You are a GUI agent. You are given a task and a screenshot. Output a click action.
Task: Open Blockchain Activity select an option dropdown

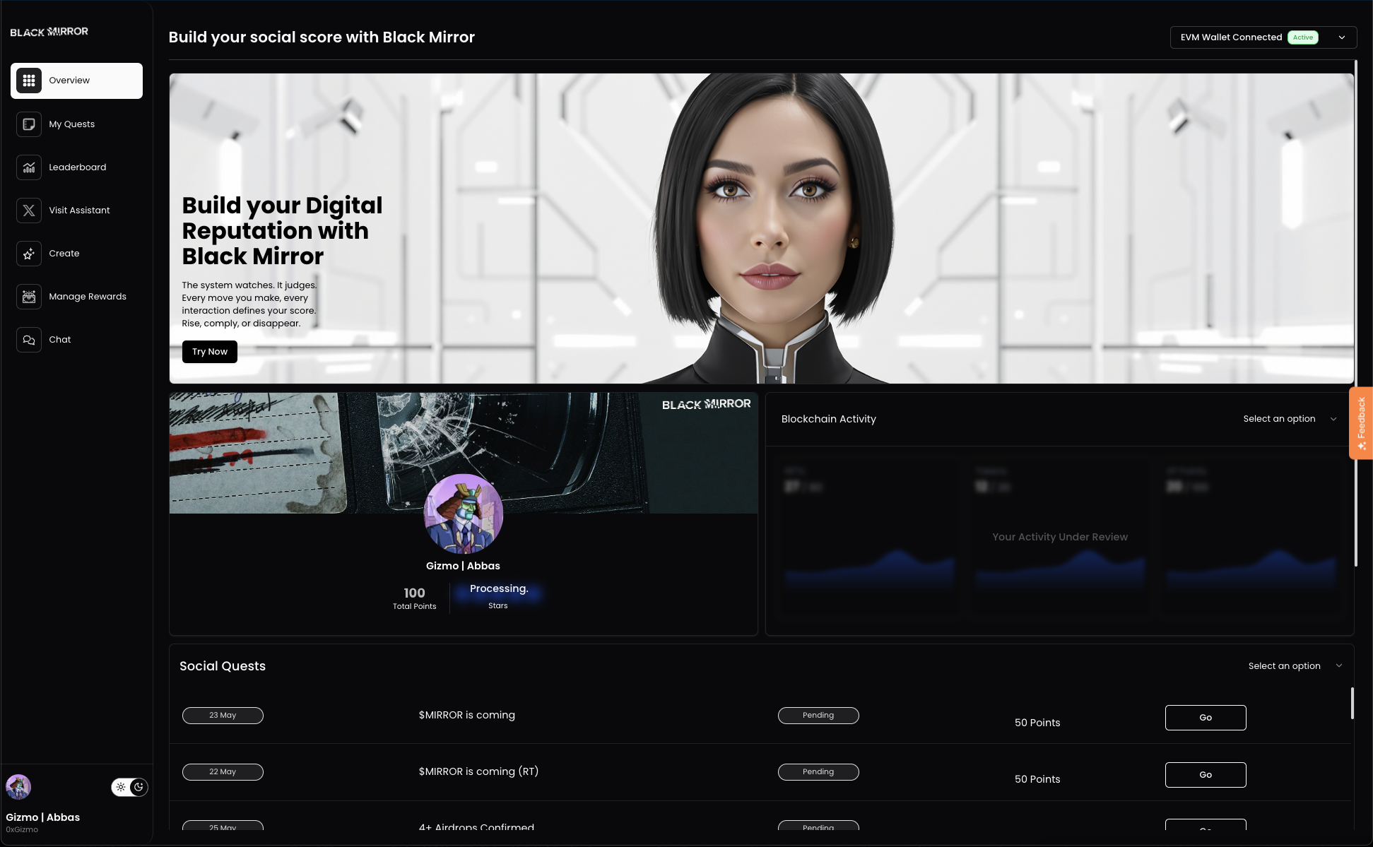(x=1290, y=419)
